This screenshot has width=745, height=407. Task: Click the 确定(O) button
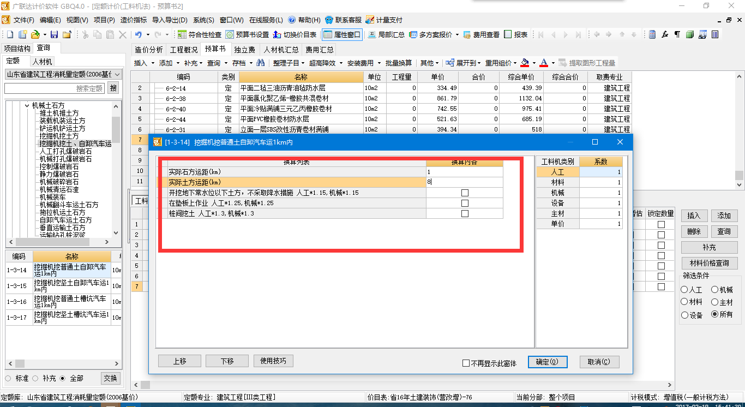(548, 362)
